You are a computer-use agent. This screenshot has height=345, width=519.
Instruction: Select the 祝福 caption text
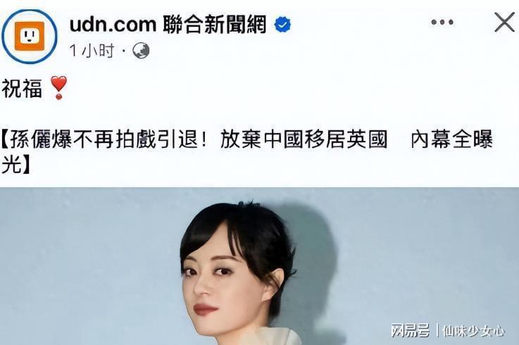tap(22, 89)
